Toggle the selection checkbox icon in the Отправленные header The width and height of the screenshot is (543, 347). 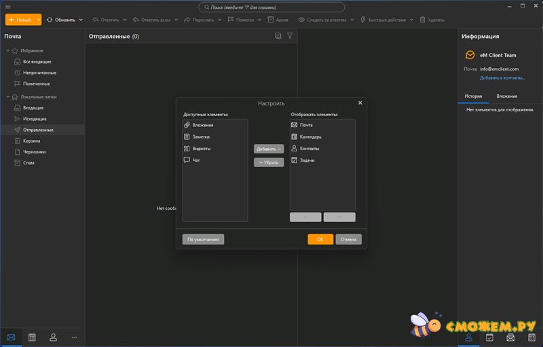(x=278, y=36)
